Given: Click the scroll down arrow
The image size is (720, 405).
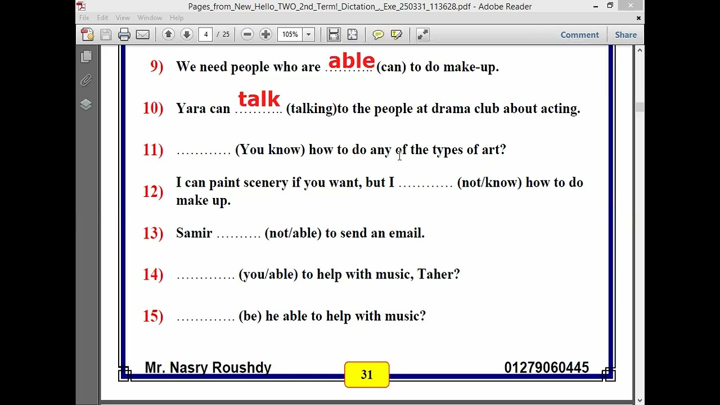Looking at the screenshot, I should (x=640, y=400).
